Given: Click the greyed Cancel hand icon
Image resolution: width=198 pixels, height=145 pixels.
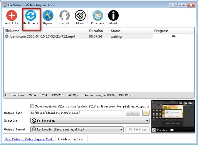Looking at the screenshot, I should (x=64, y=17).
